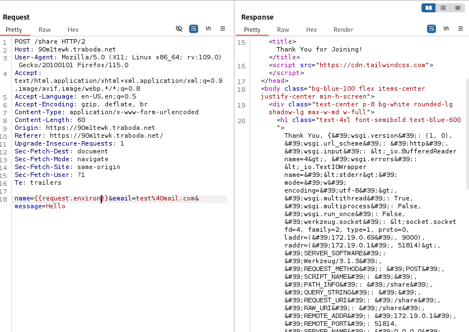Toggle the \n non-printable characters icon in Response

click(446, 29)
